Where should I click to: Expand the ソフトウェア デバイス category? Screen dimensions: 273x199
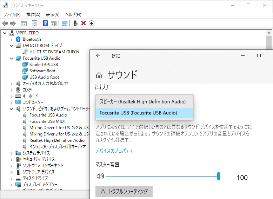pos(12,172)
